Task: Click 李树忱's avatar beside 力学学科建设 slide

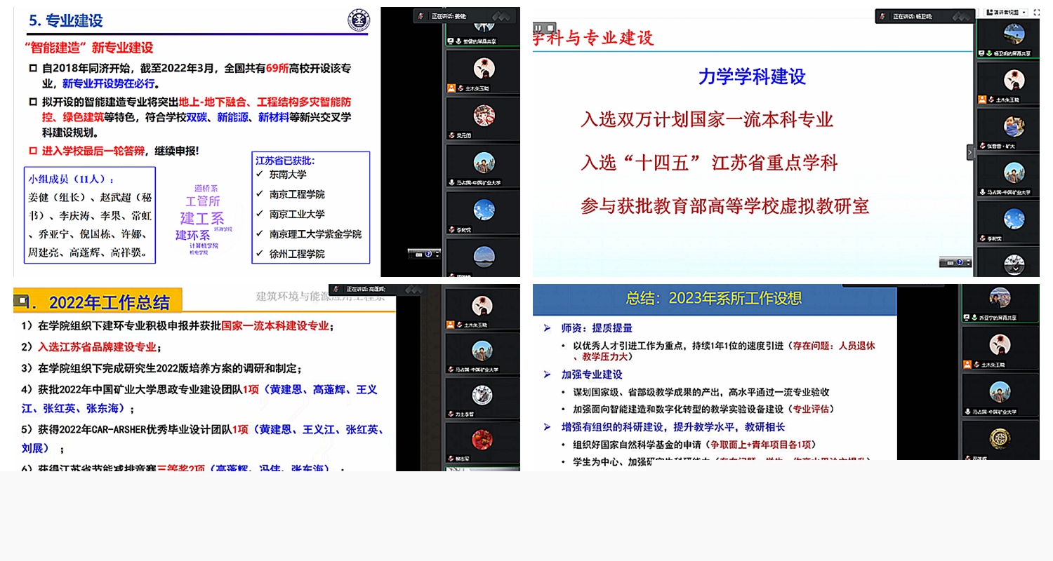Action: pos(1013,219)
